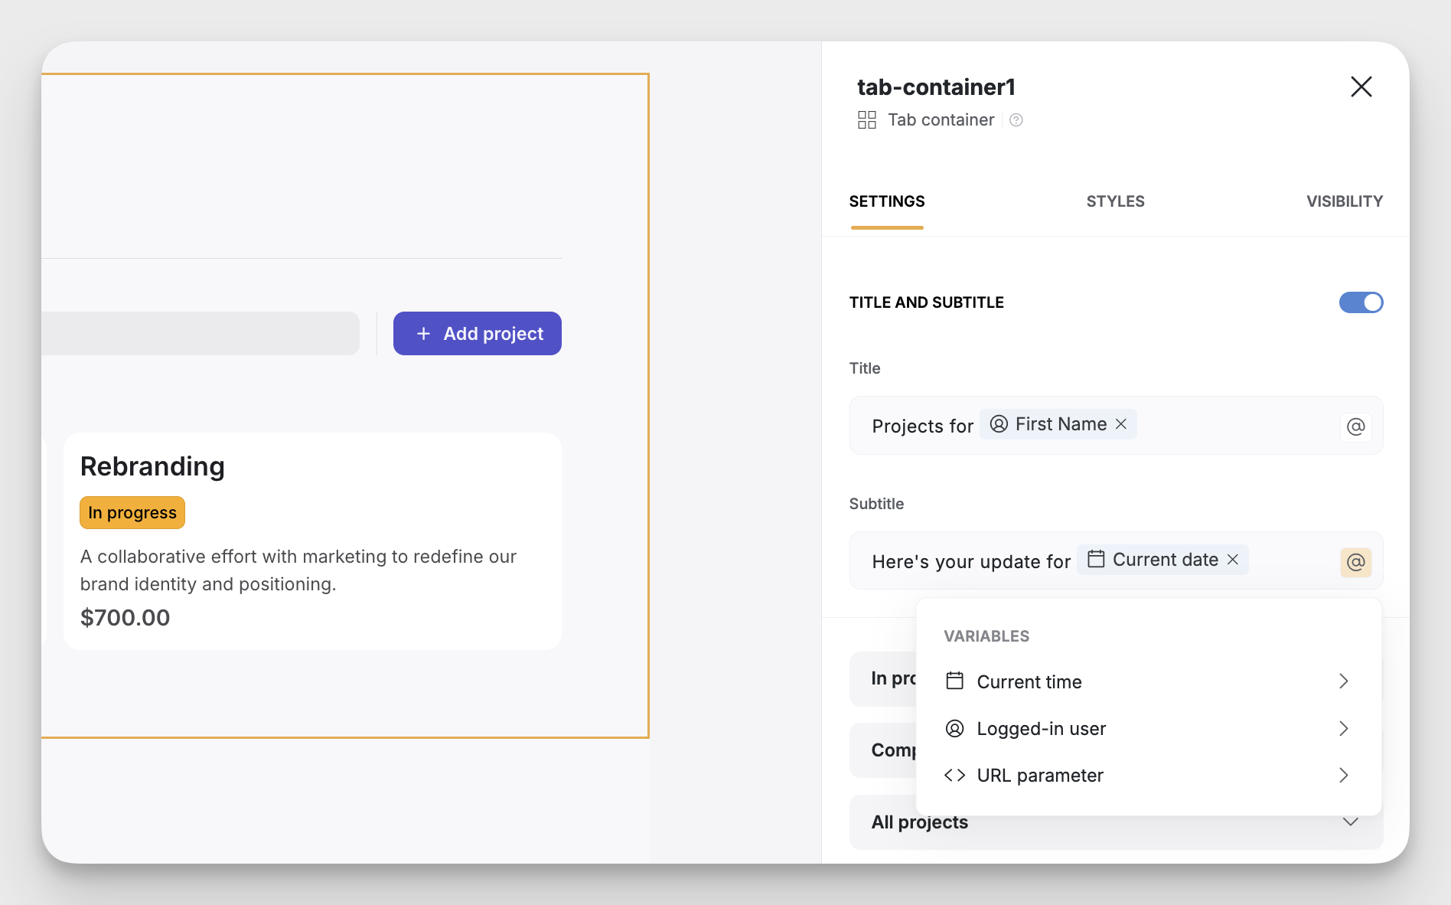
Task: Click the In progress status badge
Action: 132,512
